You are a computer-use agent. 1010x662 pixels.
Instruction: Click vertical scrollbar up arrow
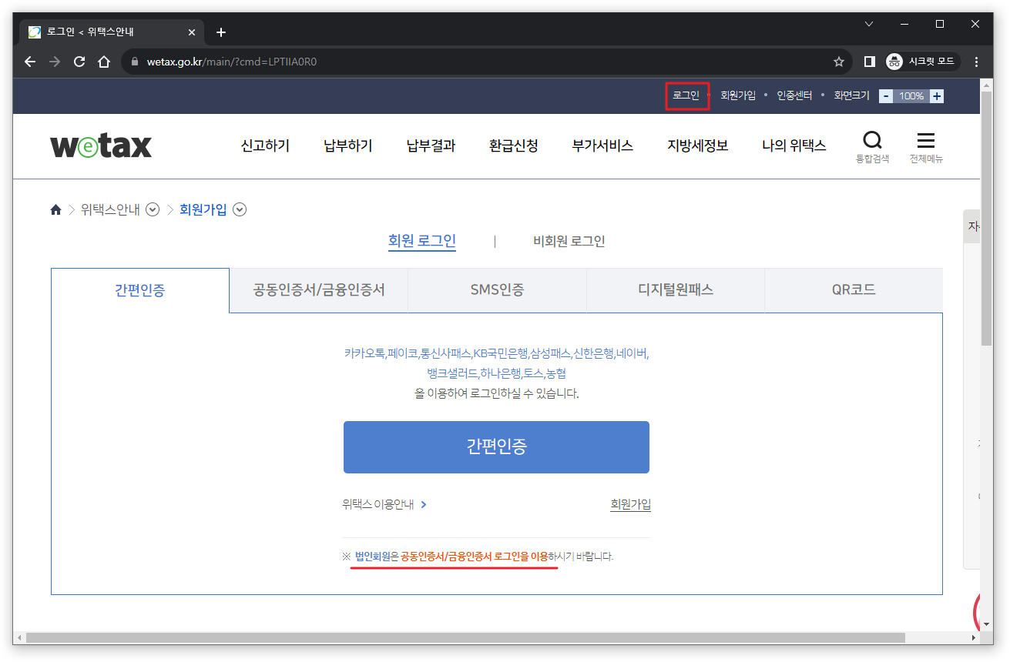(987, 84)
